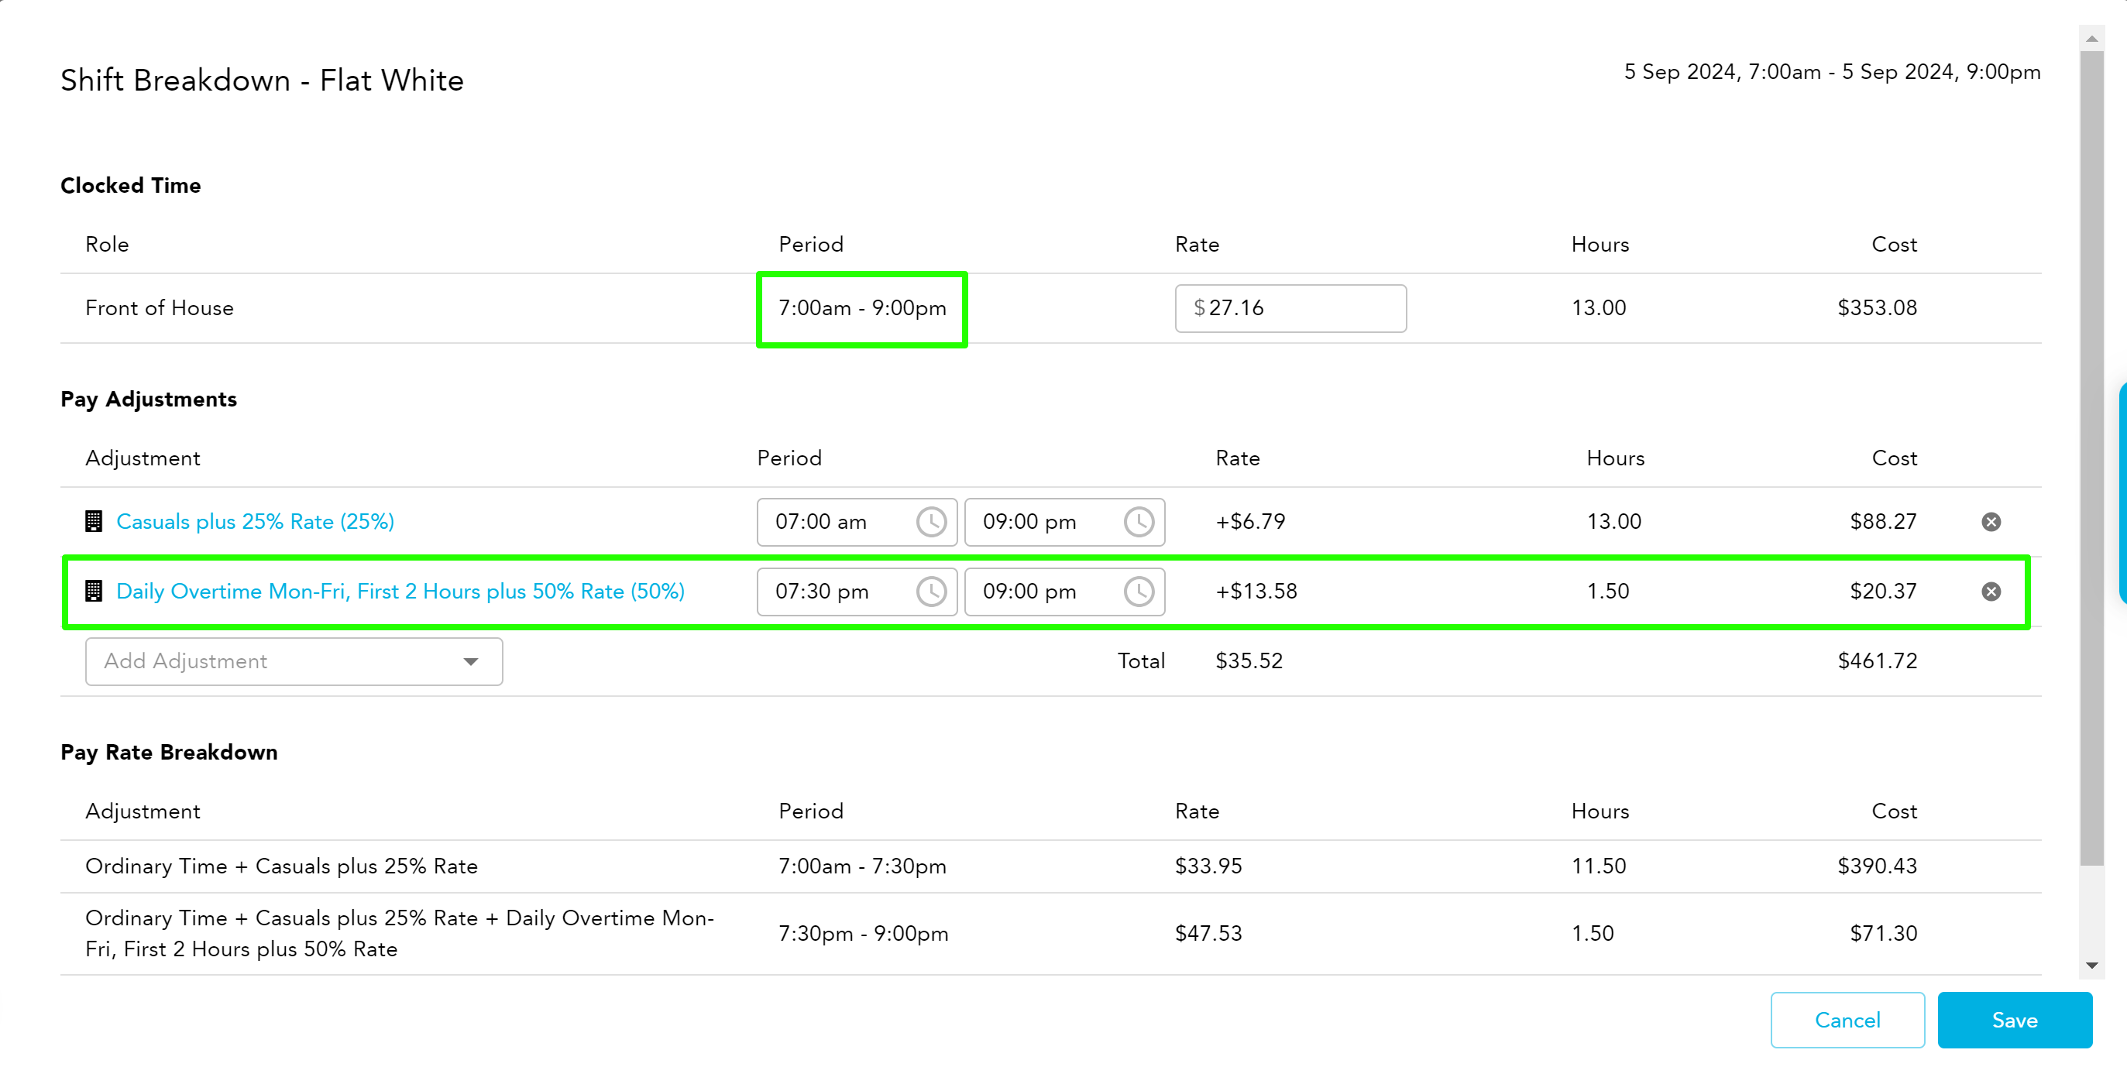Open clock picker for Daily Overtime 09:00 pm end time
The width and height of the screenshot is (2127, 1067).
click(1139, 591)
